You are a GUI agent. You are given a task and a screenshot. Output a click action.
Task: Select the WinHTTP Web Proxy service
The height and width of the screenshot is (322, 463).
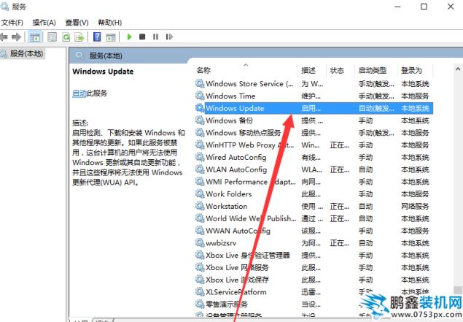(314, 145)
